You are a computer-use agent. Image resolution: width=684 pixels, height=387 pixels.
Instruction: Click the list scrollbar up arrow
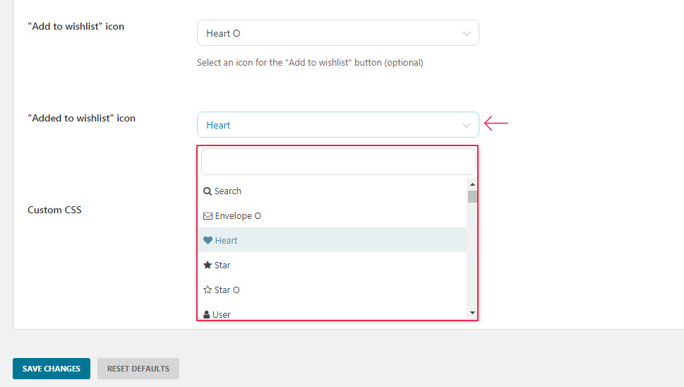pos(472,185)
